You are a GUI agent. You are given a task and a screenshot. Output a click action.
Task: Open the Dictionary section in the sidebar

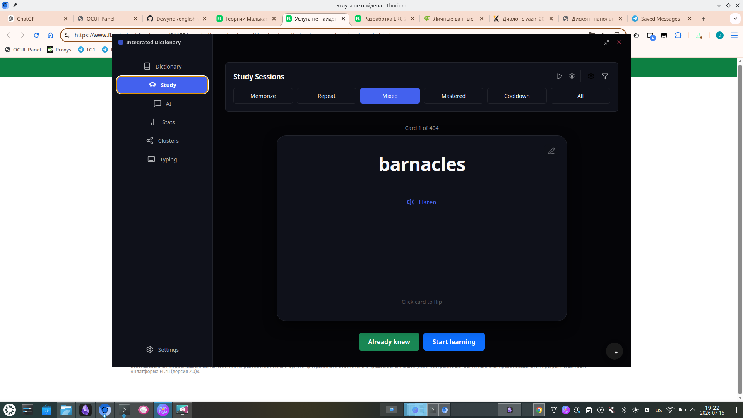[162, 66]
